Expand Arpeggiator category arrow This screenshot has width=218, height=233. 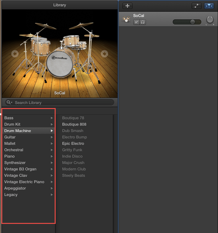pyautogui.click(x=52, y=188)
